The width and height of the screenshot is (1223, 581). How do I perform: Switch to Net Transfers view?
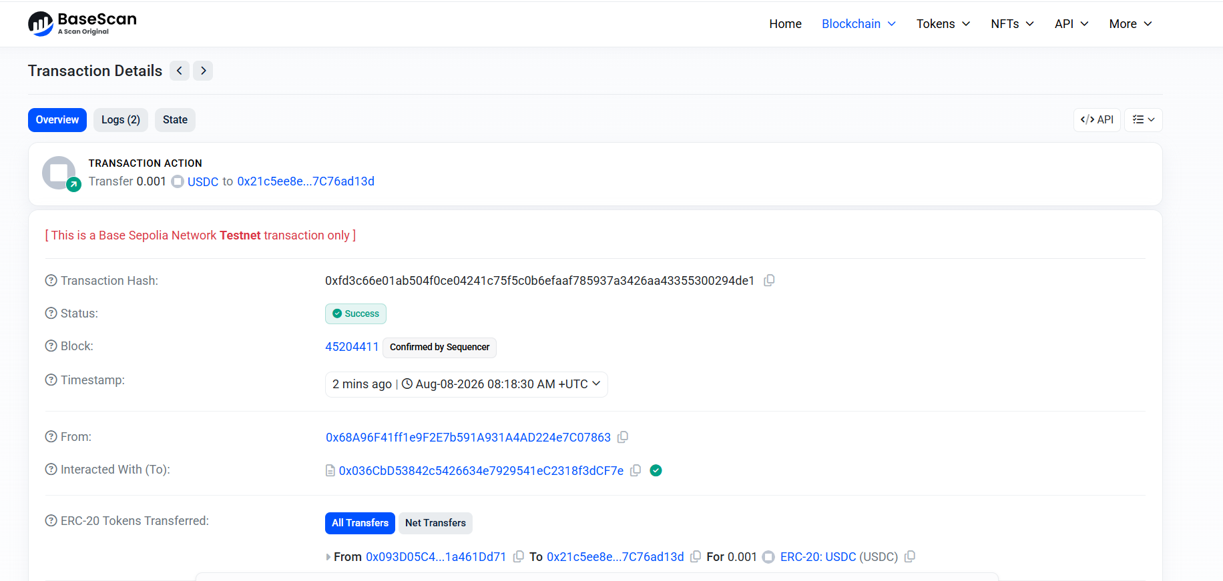(x=435, y=523)
